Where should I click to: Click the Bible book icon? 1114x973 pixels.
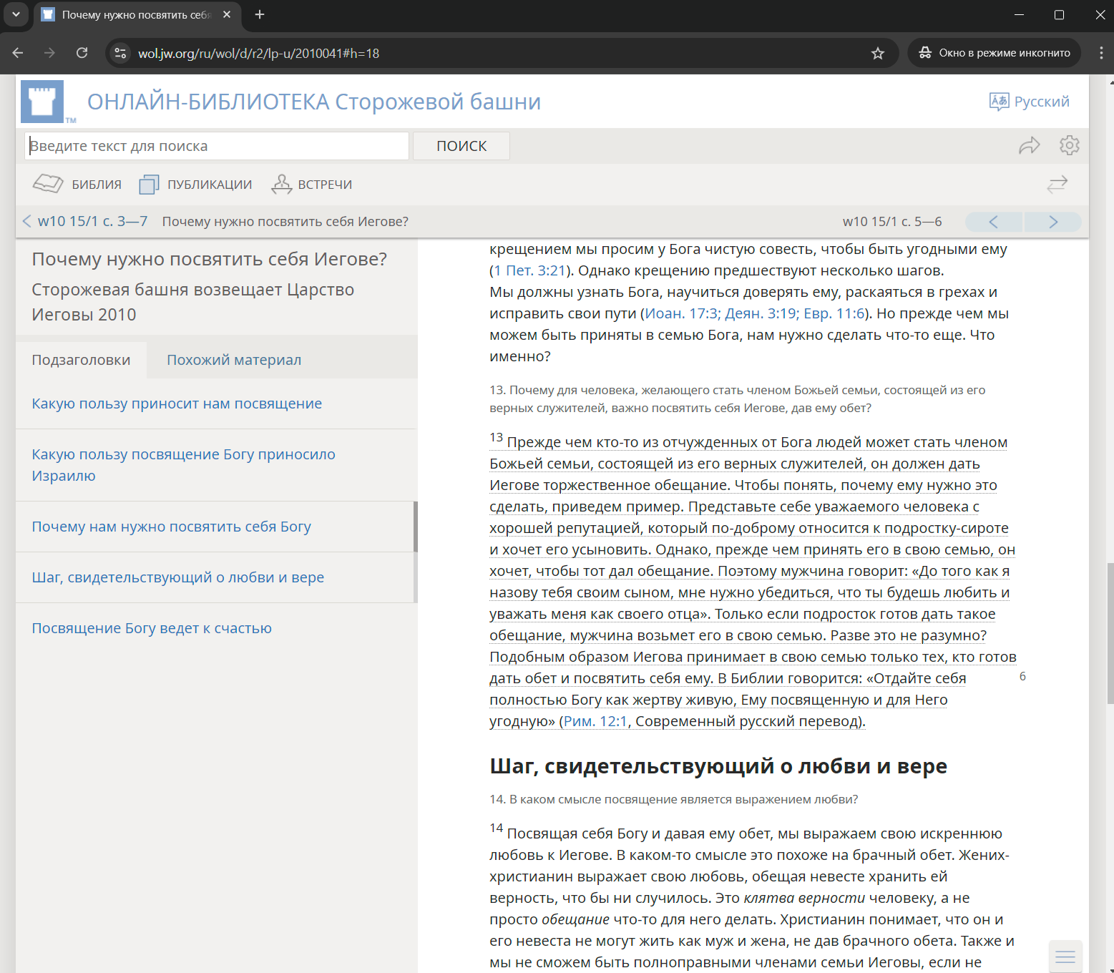48,184
